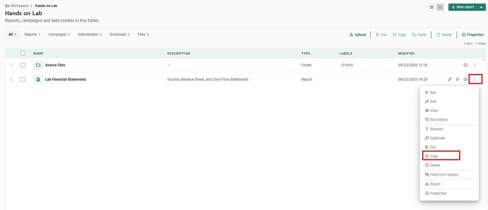488x210 pixels.
Task: Switch to list view layout
Action: [x=440, y=7]
